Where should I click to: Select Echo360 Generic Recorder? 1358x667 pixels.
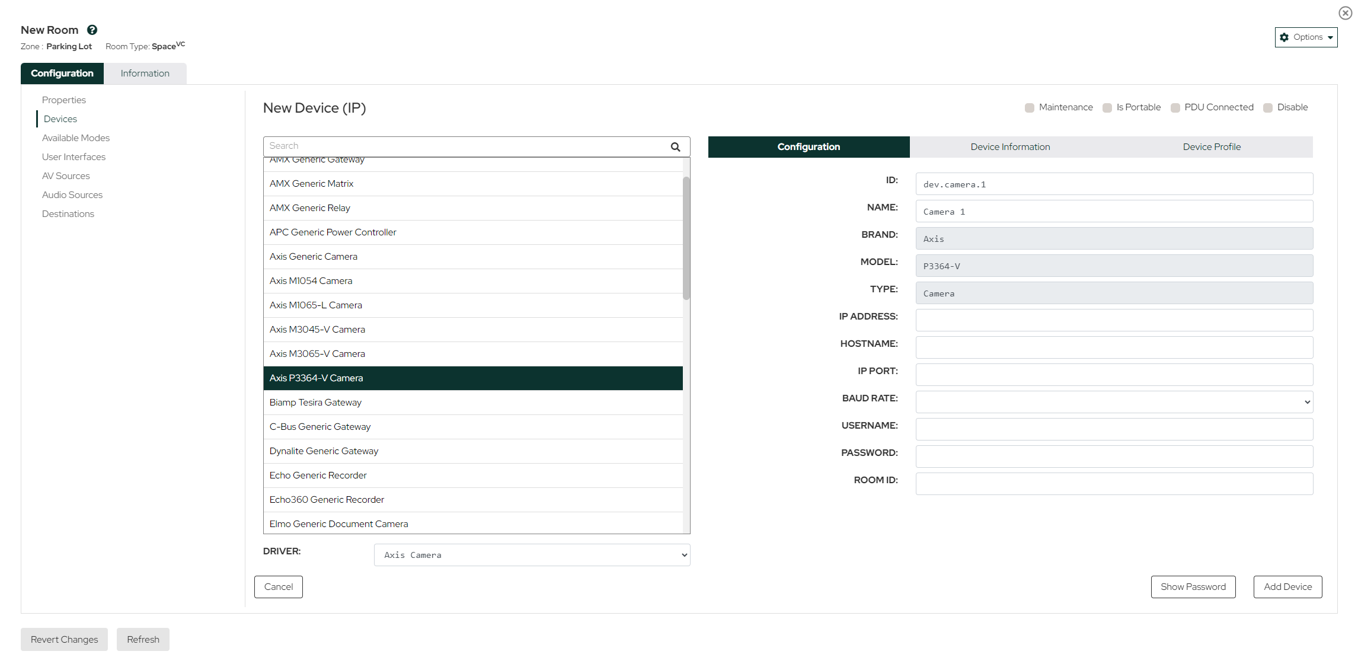point(473,500)
